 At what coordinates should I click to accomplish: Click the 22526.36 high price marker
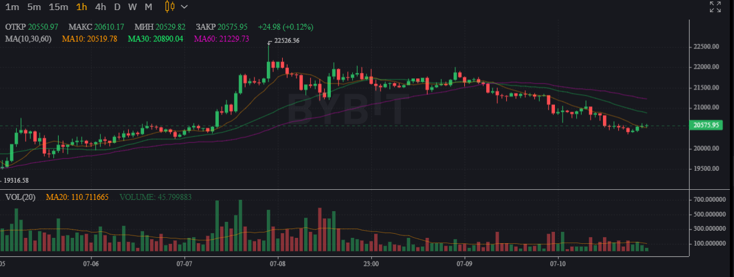point(287,41)
